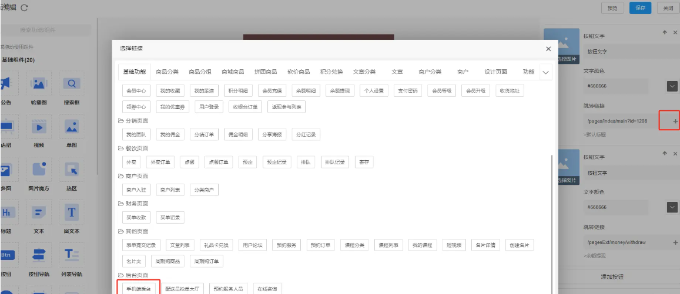680x294 pixels.
Task: Add the 视频 video component
Action: [39, 126]
